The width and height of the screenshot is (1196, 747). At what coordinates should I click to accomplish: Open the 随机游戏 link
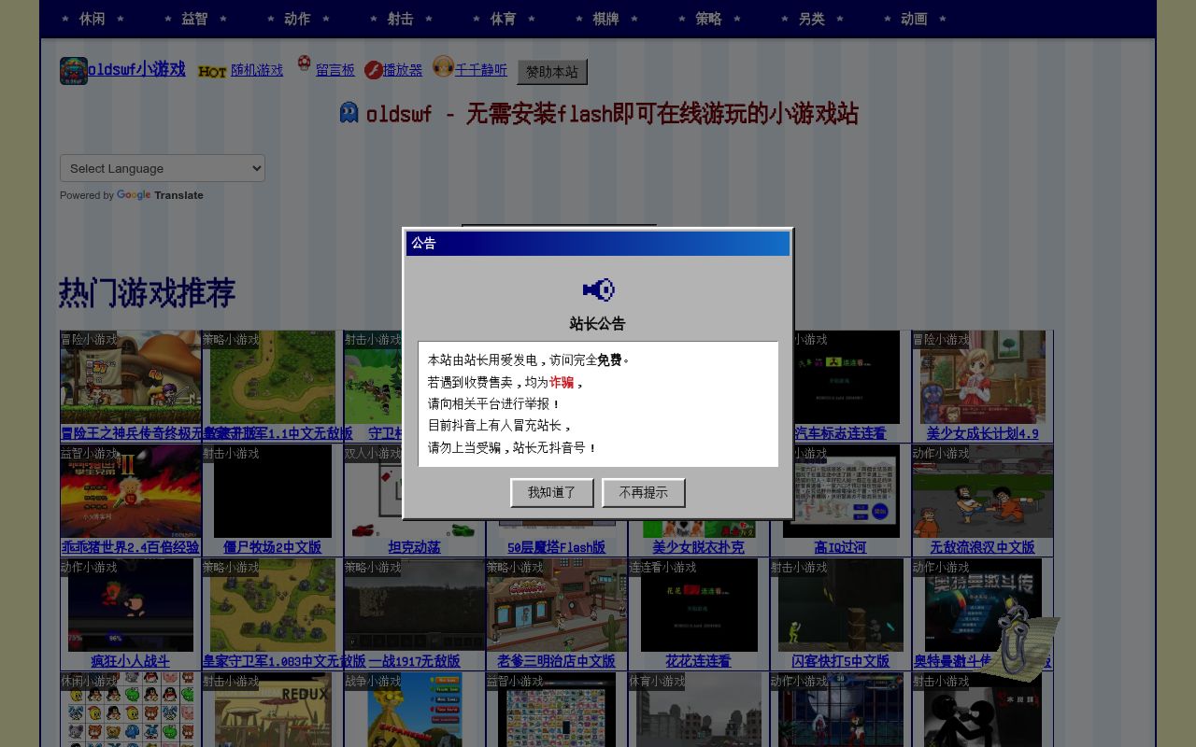[x=257, y=70]
